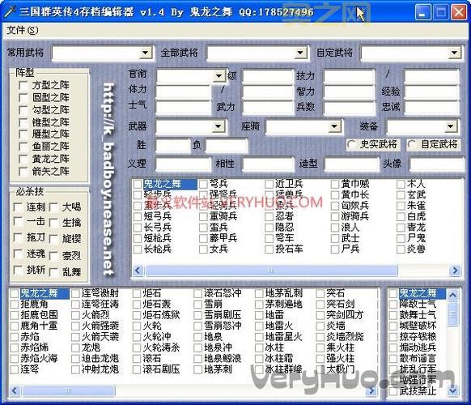
Task: Tick the 旋樱 skill checkbox
Action: point(53,239)
